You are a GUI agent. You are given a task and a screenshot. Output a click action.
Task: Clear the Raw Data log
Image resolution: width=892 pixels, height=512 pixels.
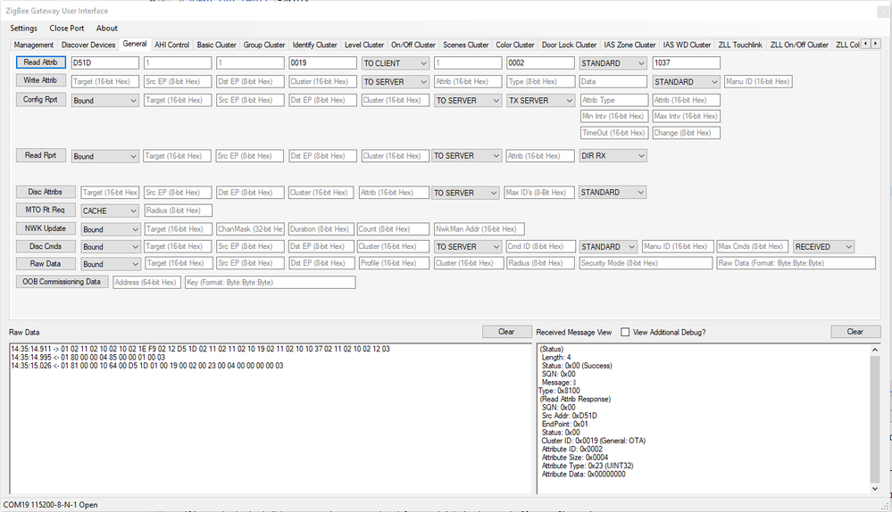tap(506, 332)
